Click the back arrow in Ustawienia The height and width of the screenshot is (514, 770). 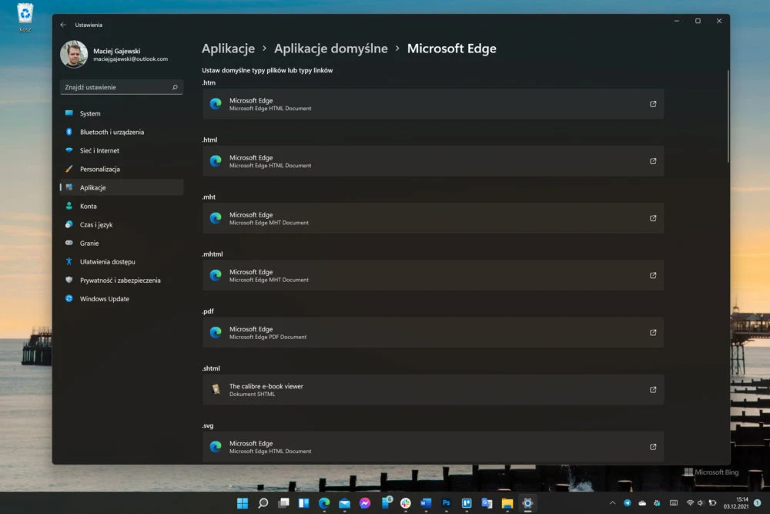(x=63, y=25)
